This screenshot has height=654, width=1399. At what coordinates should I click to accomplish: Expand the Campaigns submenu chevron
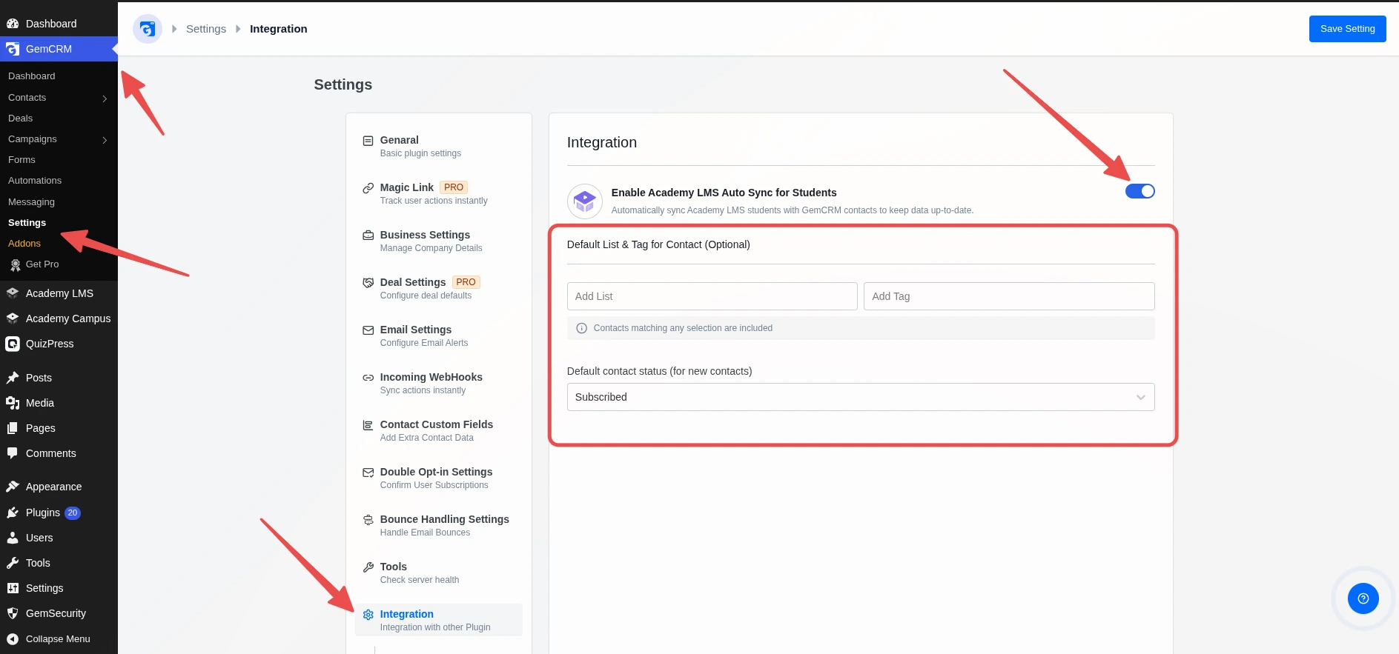pyautogui.click(x=105, y=140)
